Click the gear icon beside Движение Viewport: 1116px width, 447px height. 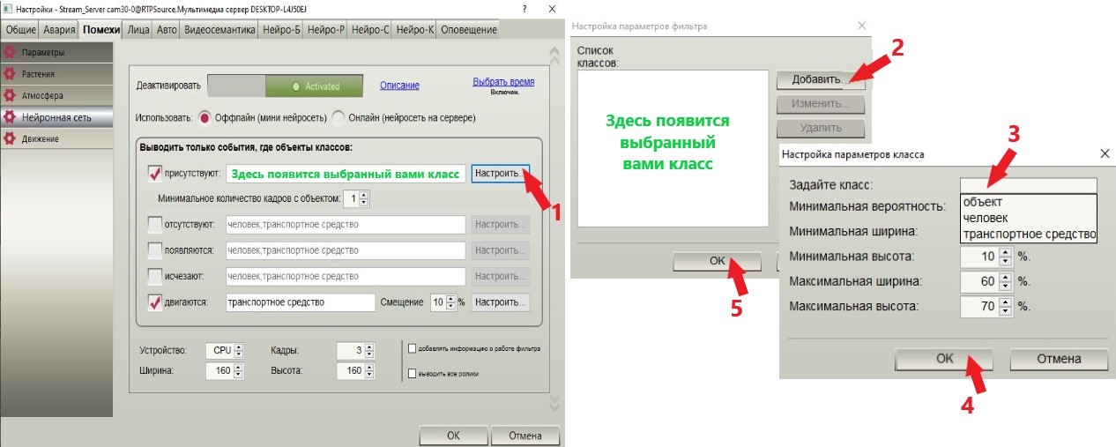tap(11, 138)
